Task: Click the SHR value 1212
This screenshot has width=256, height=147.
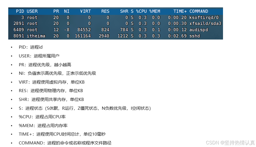Action: [123, 36]
